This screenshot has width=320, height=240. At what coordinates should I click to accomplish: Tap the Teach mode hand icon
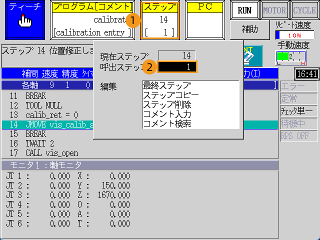[x=25, y=20]
